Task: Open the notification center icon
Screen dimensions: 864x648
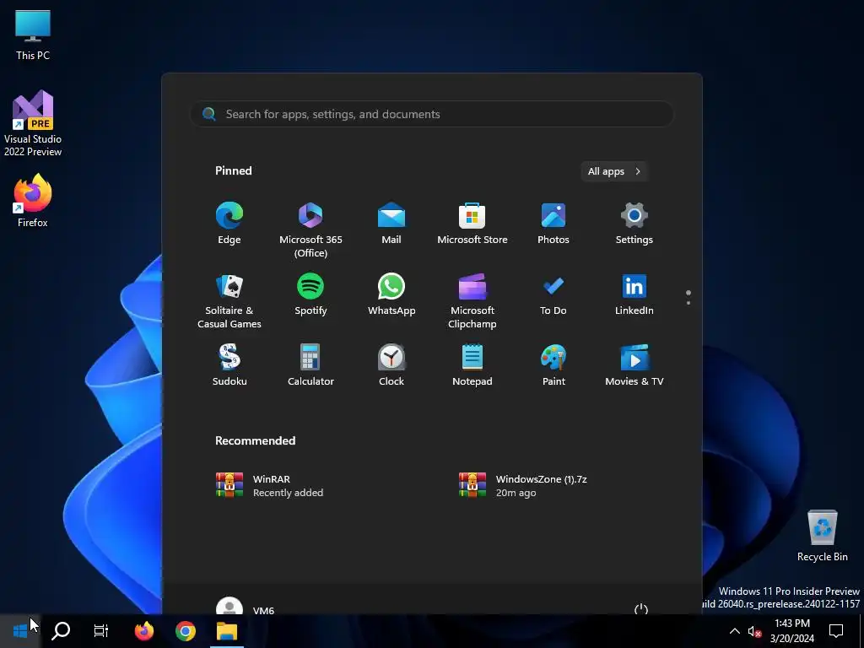Action: click(x=836, y=631)
